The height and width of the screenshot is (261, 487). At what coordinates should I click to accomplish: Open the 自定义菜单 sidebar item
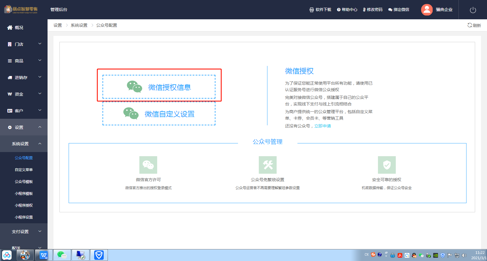(x=24, y=170)
